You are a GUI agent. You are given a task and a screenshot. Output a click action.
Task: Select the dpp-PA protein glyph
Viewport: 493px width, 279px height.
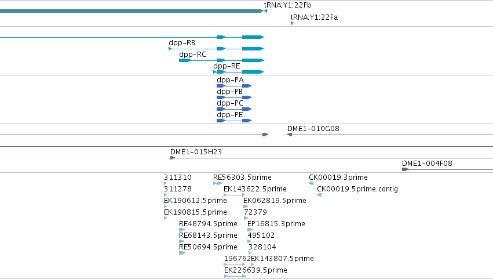(x=234, y=86)
